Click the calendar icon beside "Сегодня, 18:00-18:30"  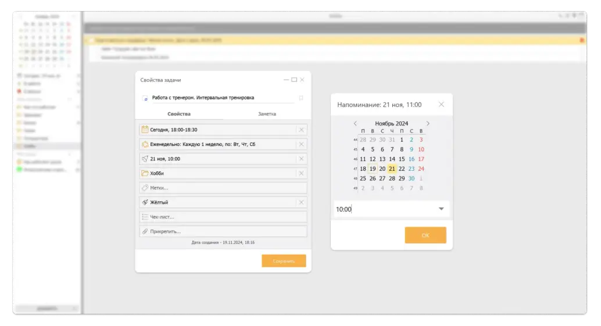[x=145, y=130]
